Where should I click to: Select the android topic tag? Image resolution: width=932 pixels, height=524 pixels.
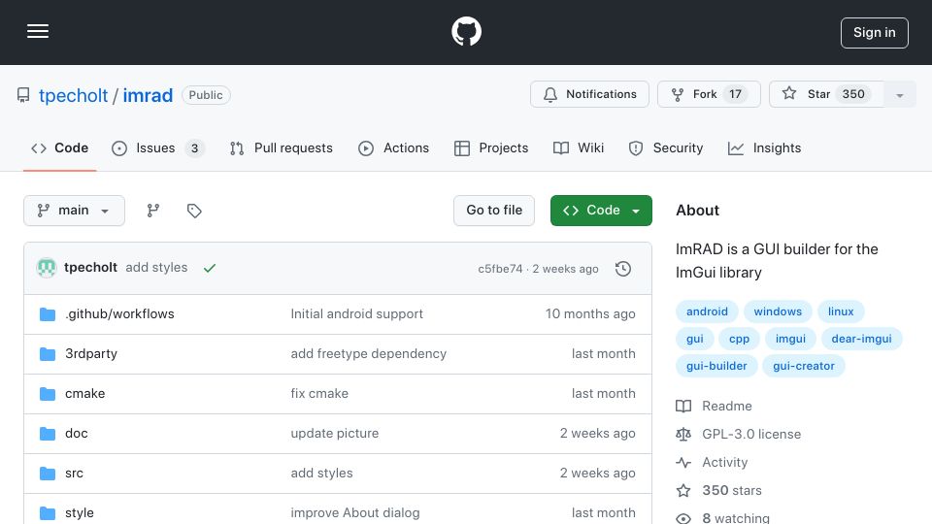707,311
